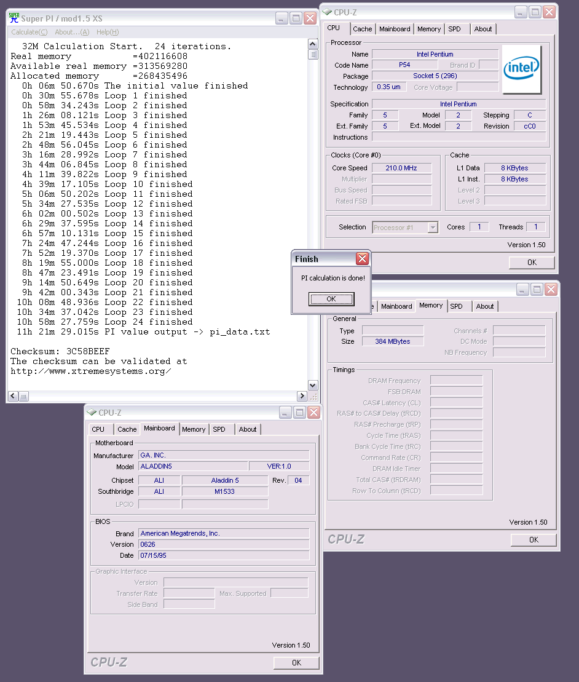Click the CPU-Z icon in the top CPU window title

pyautogui.click(x=328, y=12)
